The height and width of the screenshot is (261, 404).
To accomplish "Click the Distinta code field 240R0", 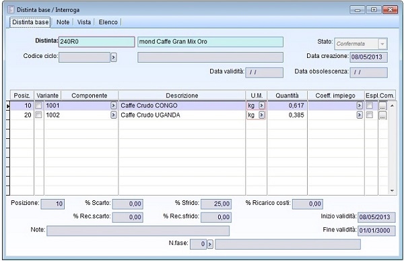I will (x=96, y=42).
